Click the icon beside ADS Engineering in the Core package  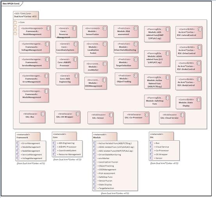[x=54, y=143]
